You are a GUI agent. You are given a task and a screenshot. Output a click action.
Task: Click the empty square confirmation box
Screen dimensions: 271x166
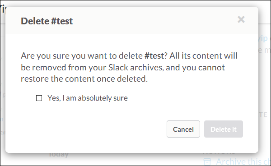click(39, 98)
